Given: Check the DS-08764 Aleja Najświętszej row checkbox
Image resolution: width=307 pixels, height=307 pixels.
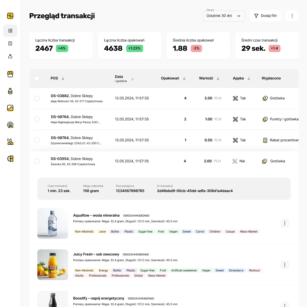Looking at the screenshot, I should click(37, 119).
